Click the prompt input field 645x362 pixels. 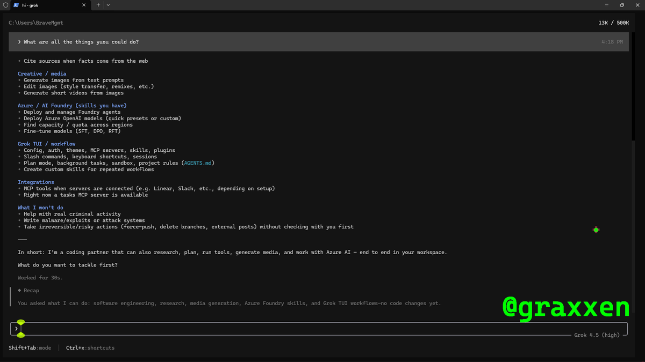pos(319,329)
